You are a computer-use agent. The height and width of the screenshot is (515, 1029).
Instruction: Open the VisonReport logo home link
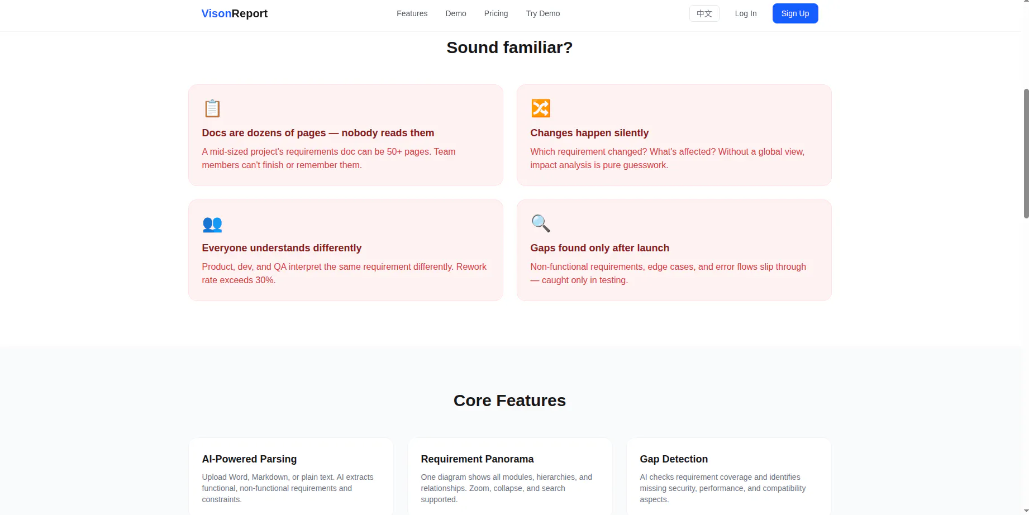point(235,13)
